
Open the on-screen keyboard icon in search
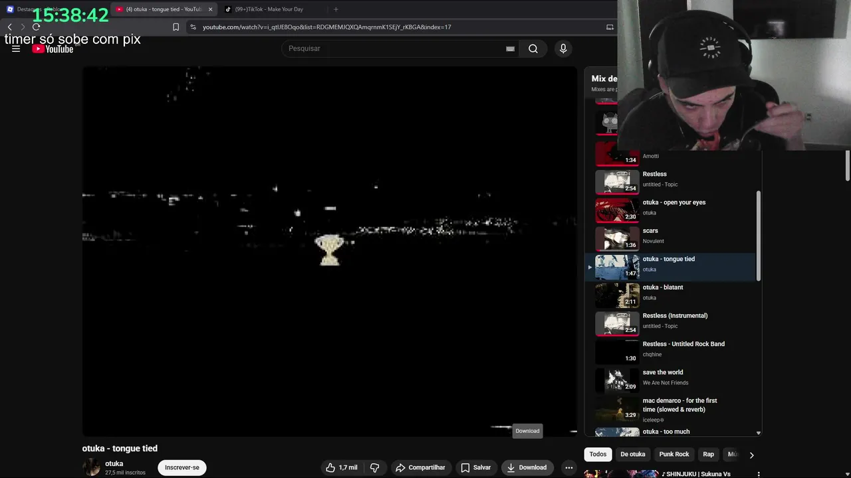click(x=510, y=48)
